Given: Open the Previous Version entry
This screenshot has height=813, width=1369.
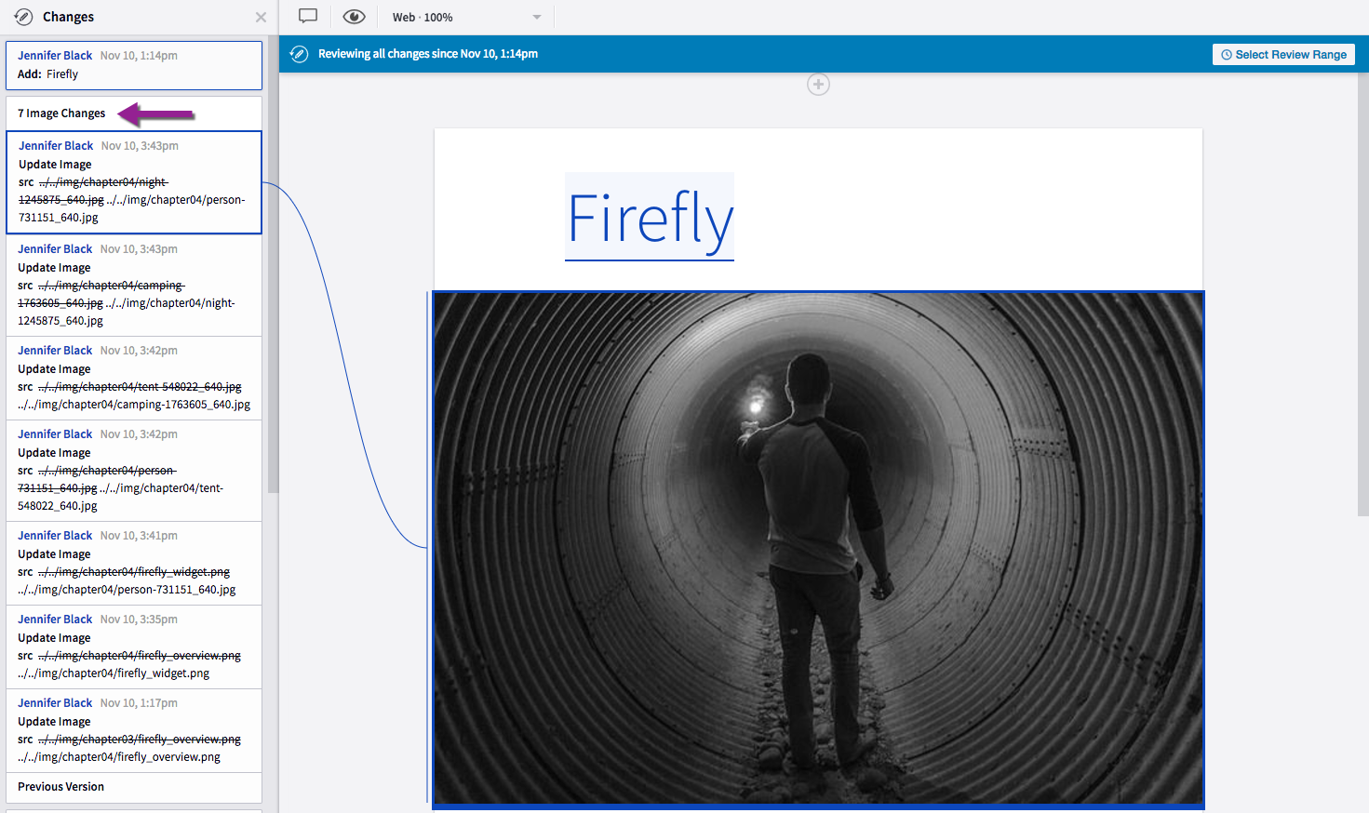Looking at the screenshot, I should coord(61,787).
